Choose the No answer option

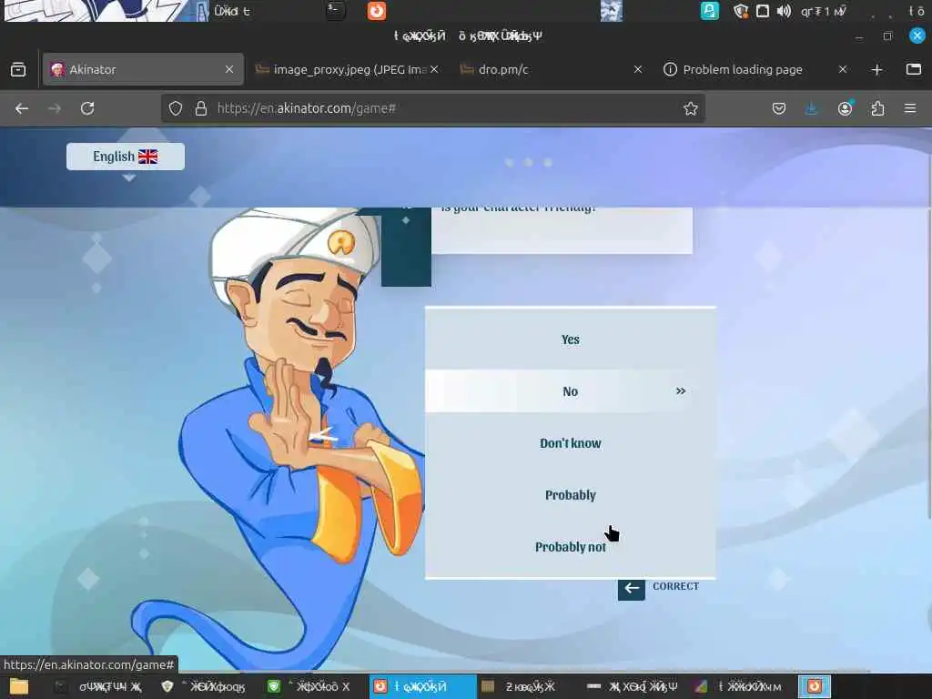[570, 391]
